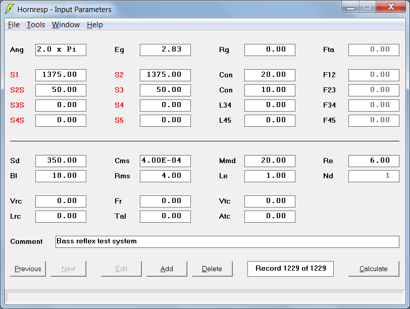Select the Nd input field
The image size is (410, 309).
[x=374, y=176]
